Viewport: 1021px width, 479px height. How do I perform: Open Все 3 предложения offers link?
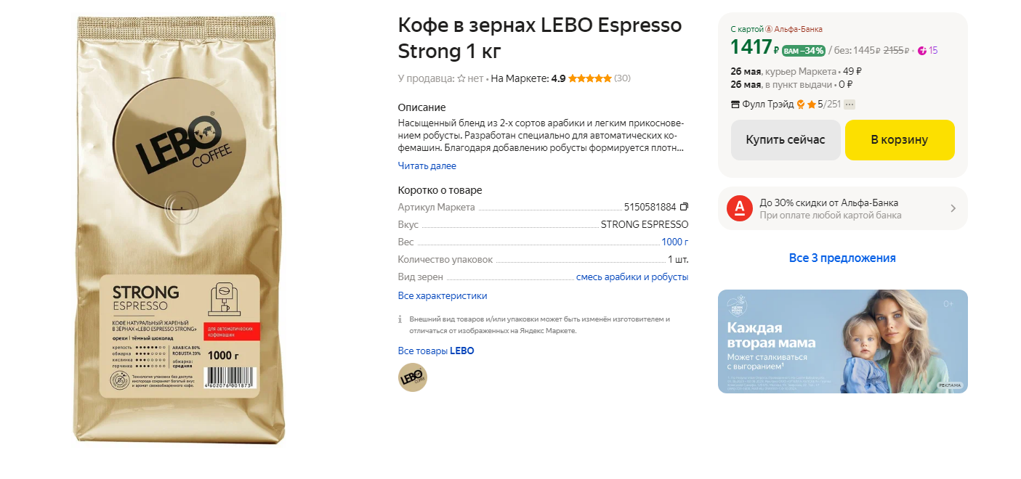click(x=842, y=258)
